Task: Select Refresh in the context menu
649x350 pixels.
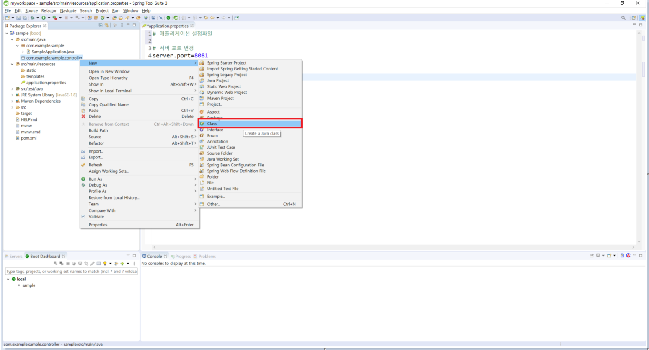Action: coord(140,165)
